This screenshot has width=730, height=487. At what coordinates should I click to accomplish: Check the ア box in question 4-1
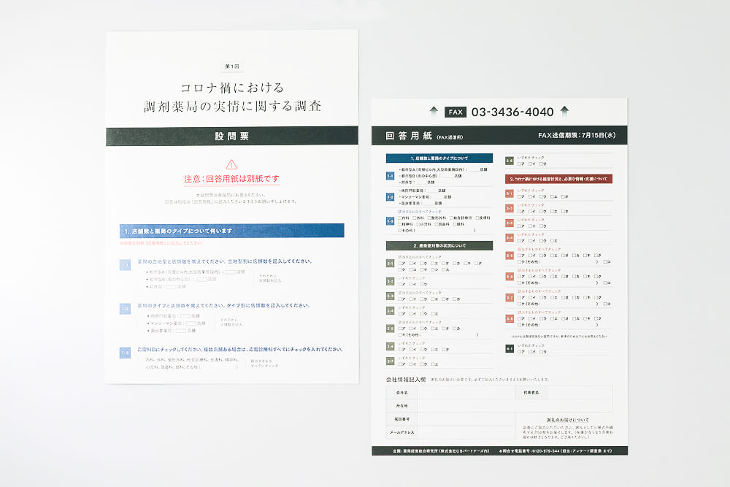click(520, 350)
